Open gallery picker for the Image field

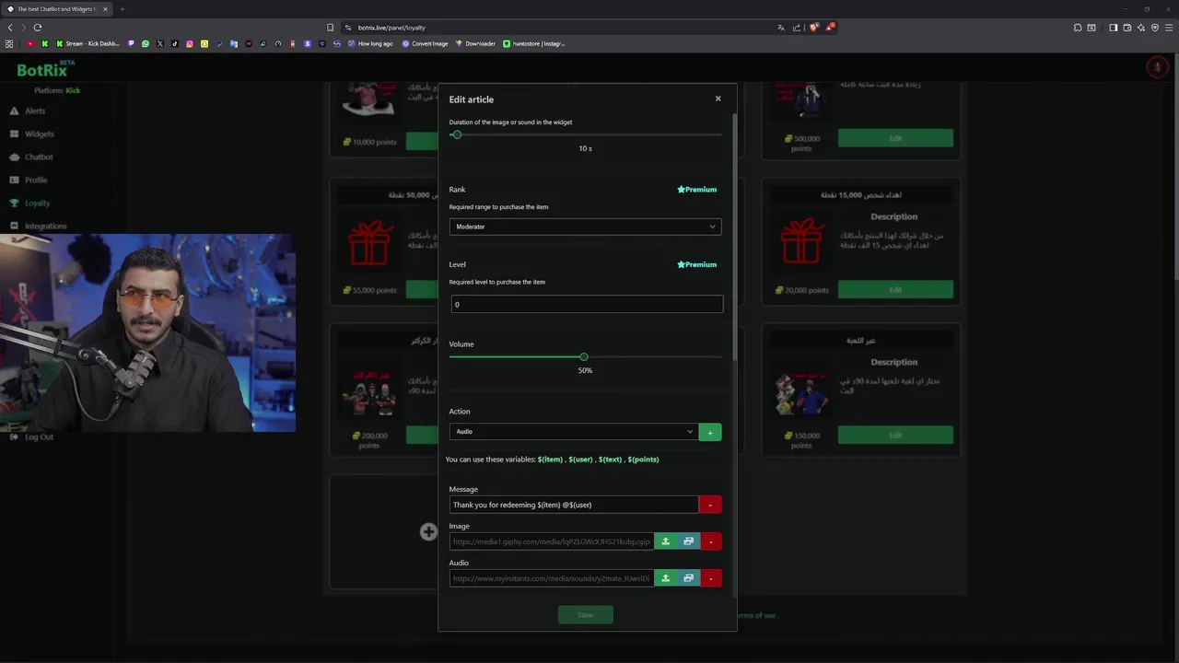point(688,541)
